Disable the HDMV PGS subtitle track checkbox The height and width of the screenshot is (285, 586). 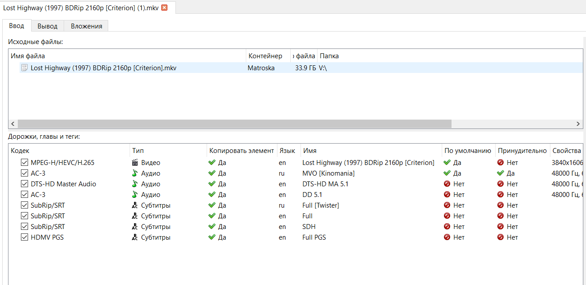(x=24, y=237)
